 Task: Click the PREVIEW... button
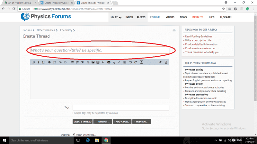142,122
